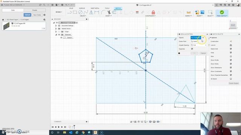Toggle Show Projected Geometries checkbox
The width and height of the screenshot is (241, 135).
[231, 75]
